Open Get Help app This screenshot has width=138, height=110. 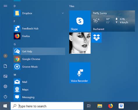coord(39,51)
